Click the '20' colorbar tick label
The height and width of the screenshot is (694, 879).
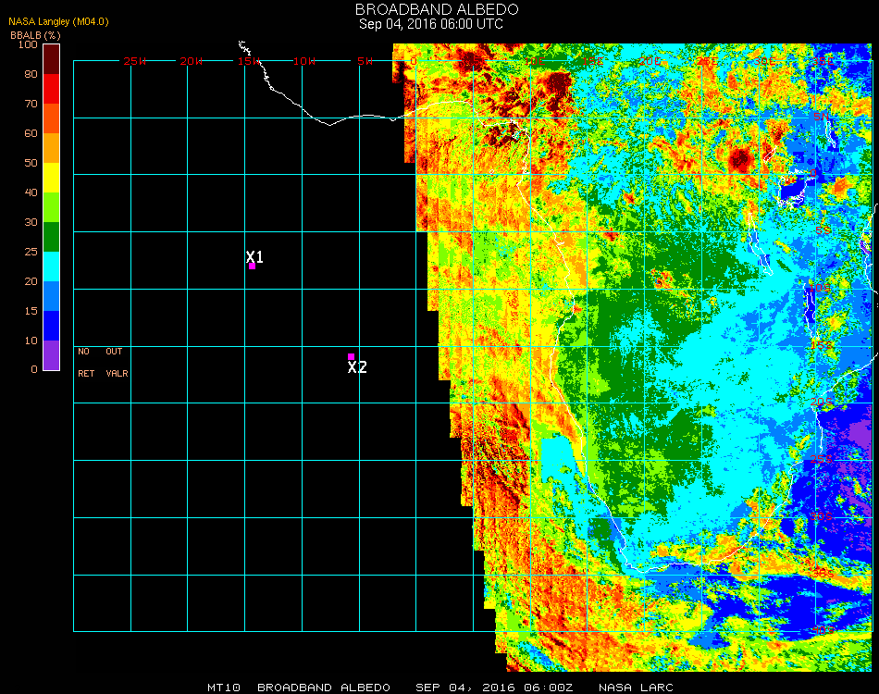[x=31, y=281]
